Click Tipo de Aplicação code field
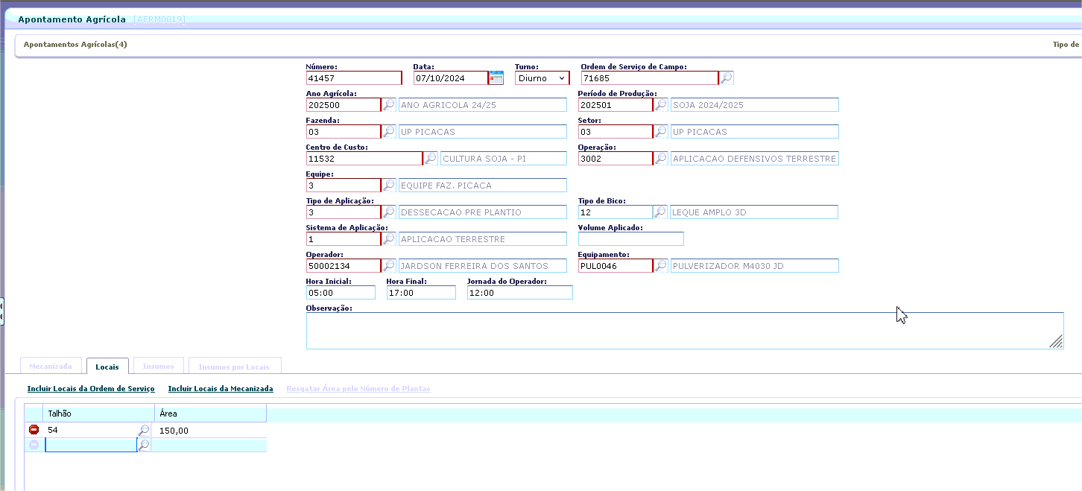1082x491 pixels. [344, 212]
